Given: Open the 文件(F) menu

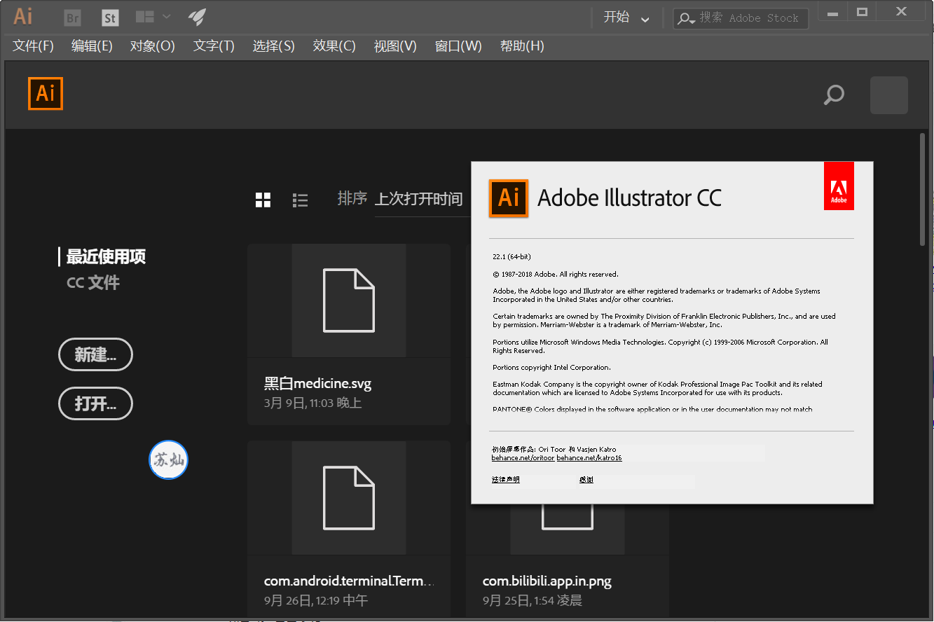Looking at the screenshot, I should [x=33, y=46].
